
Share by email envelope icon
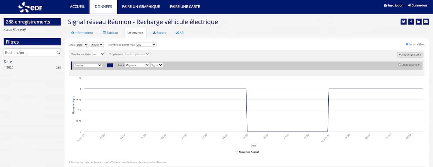(426, 22)
